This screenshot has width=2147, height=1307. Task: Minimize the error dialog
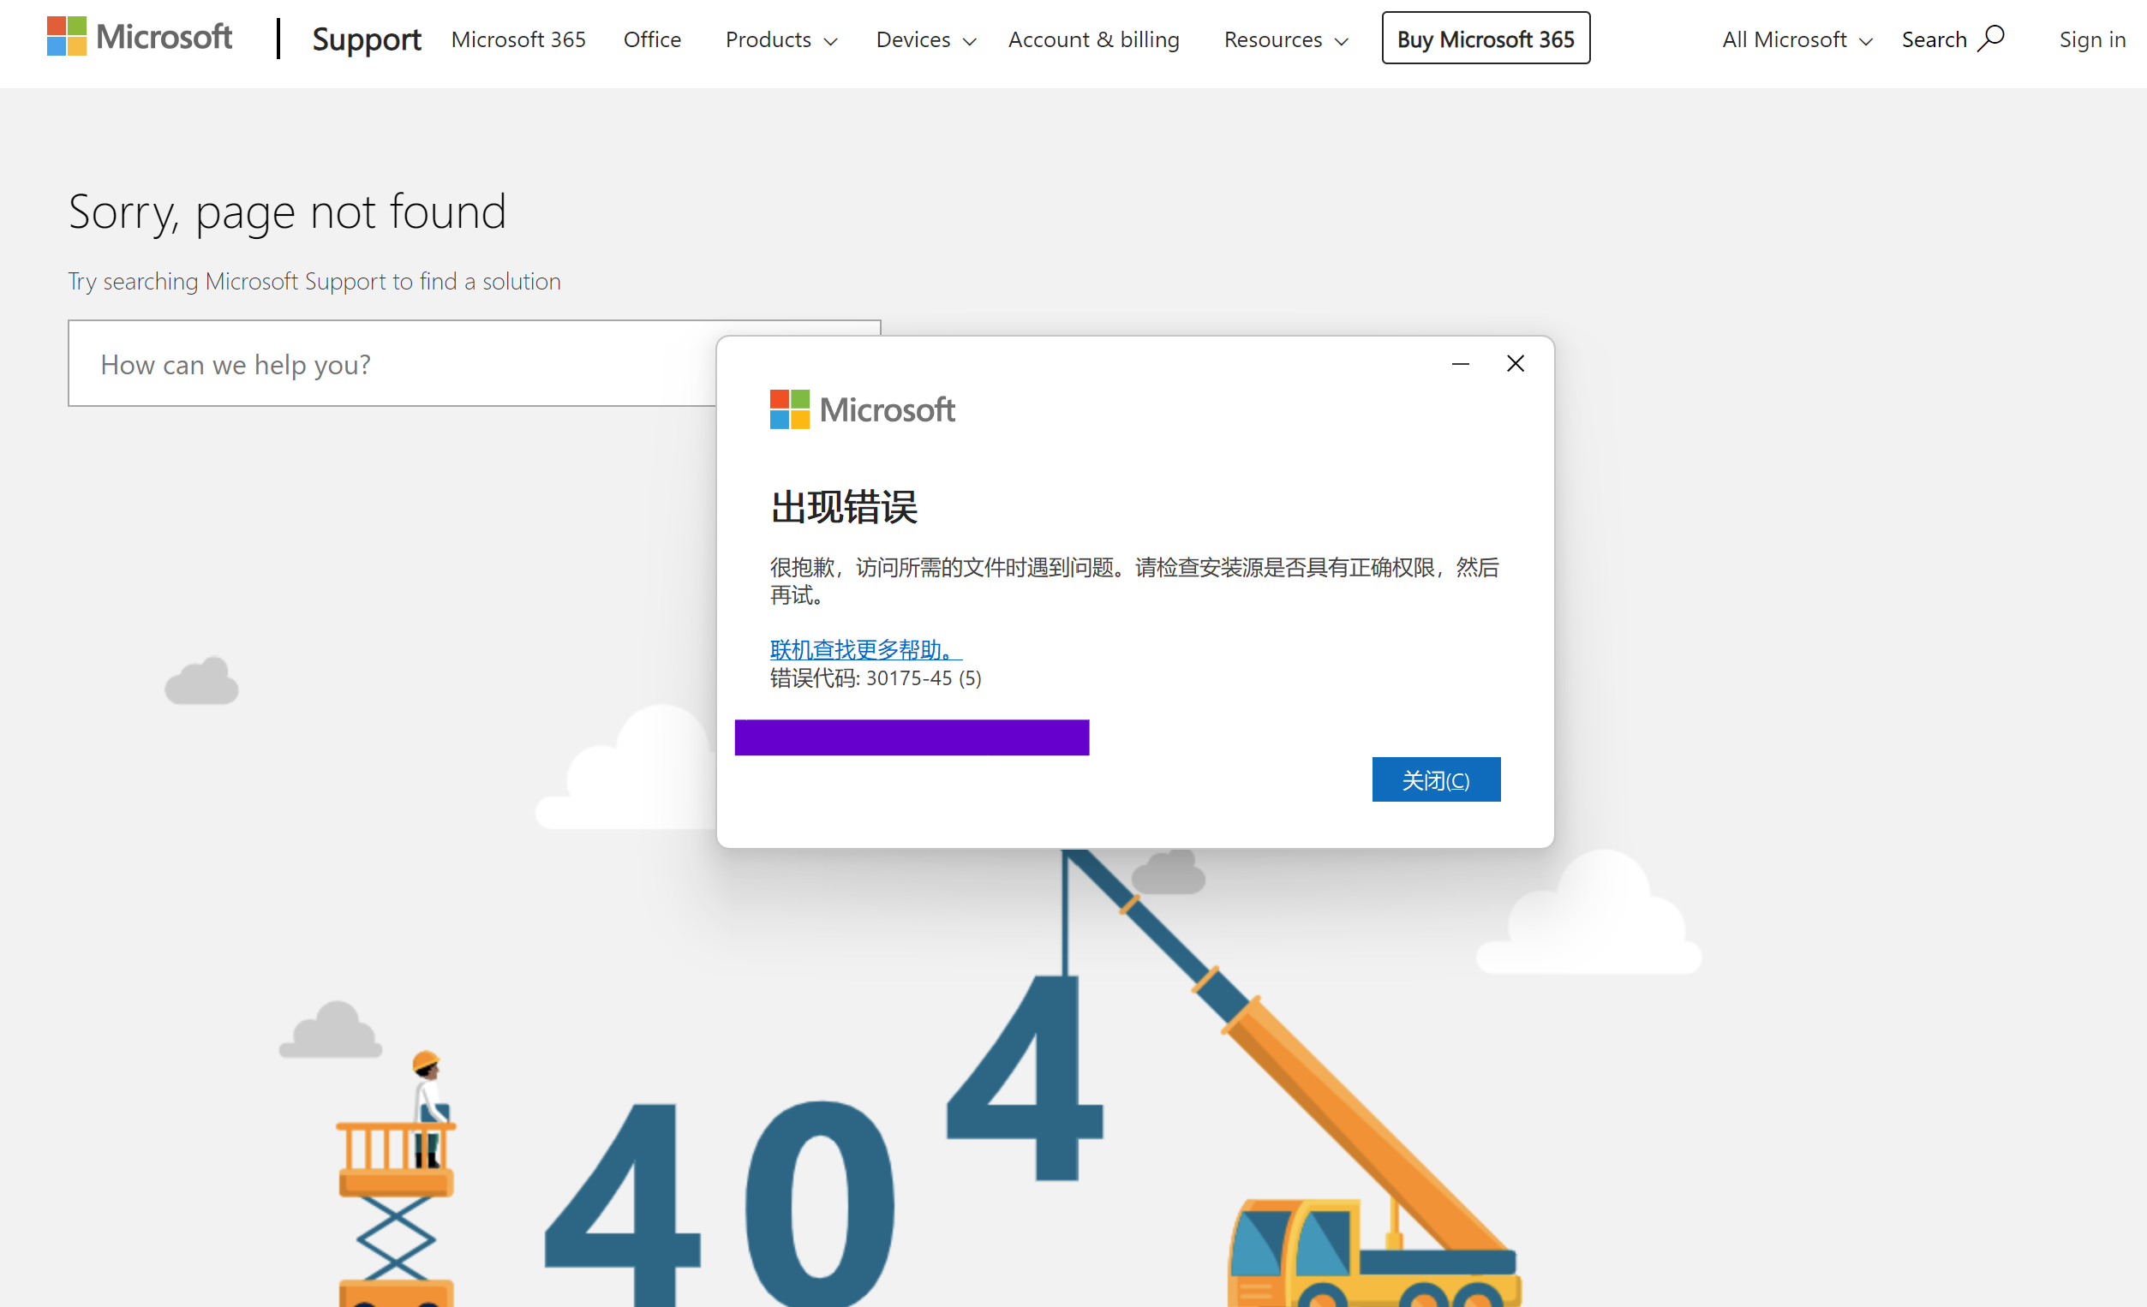pos(1461,364)
